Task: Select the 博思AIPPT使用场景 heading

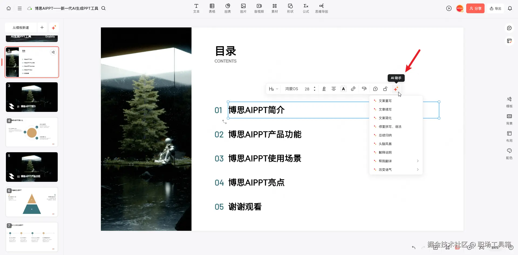Action: [265, 158]
